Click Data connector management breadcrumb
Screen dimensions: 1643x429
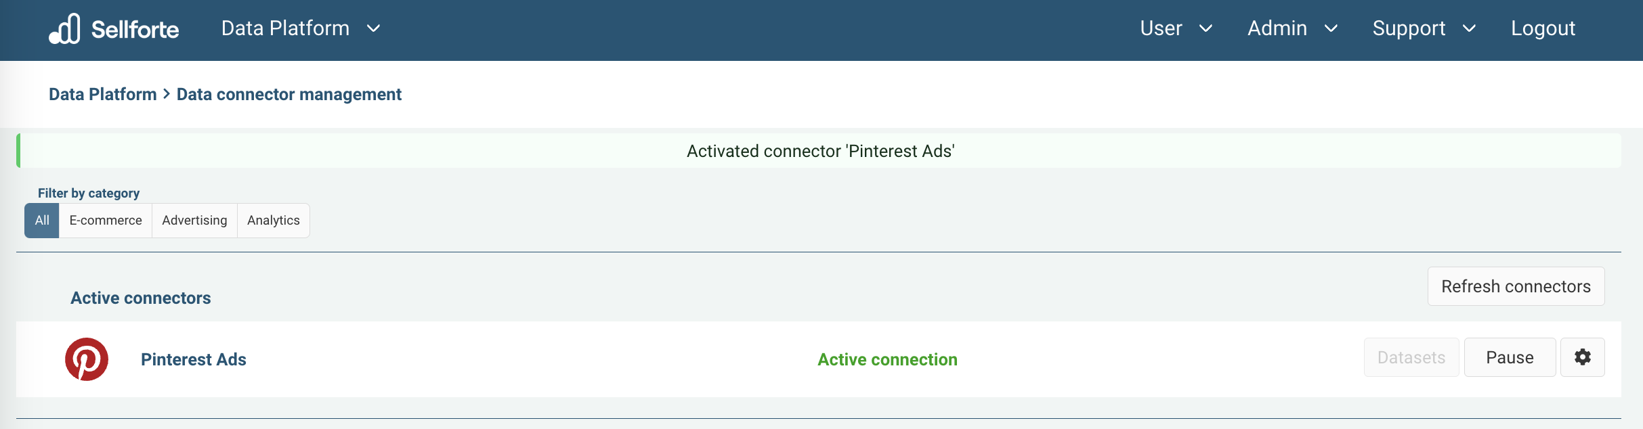(x=289, y=95)
